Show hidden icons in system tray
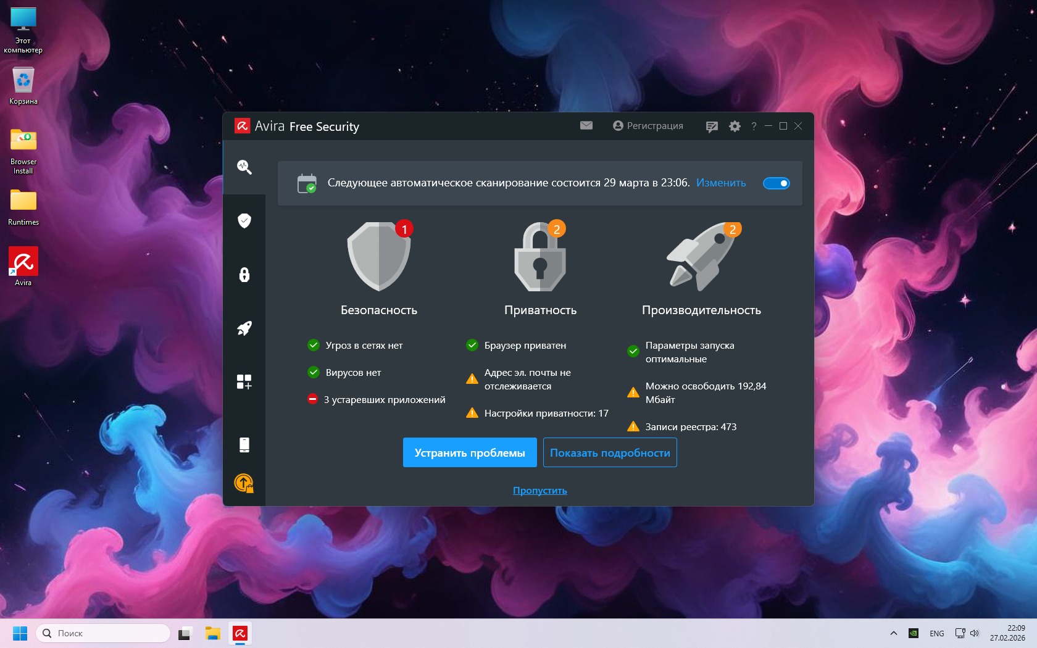1037x648 pixels. coord(893,633)
